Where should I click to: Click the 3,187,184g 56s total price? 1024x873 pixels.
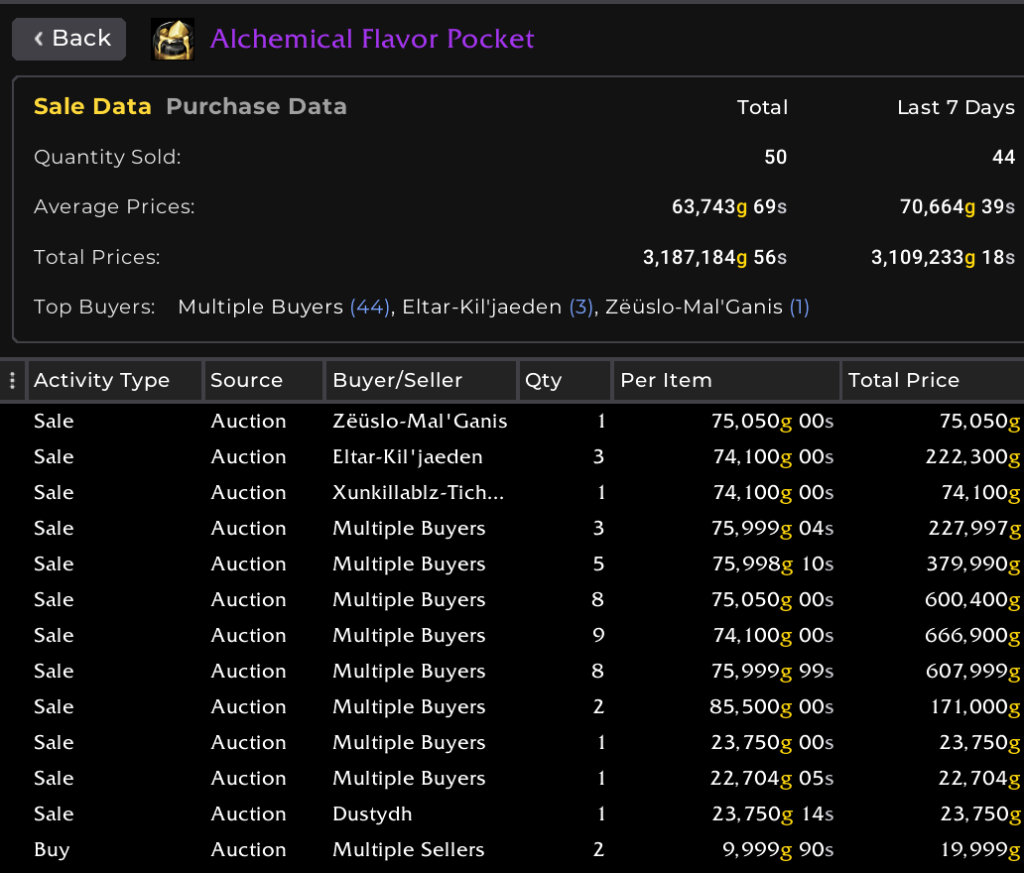715,257
